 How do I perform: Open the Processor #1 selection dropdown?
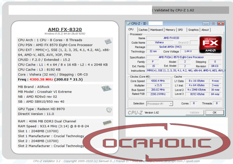pos(160,104)
